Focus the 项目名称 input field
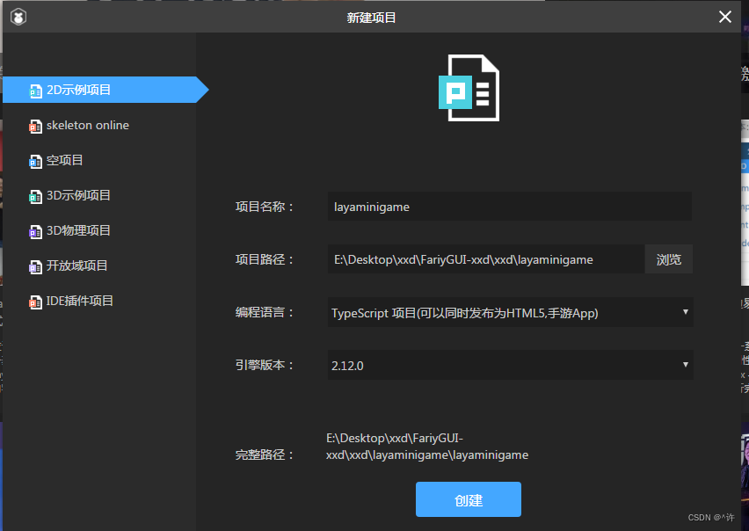Image resolution: width=749 pixels, height=531 pixels. [x=510, y=207]
